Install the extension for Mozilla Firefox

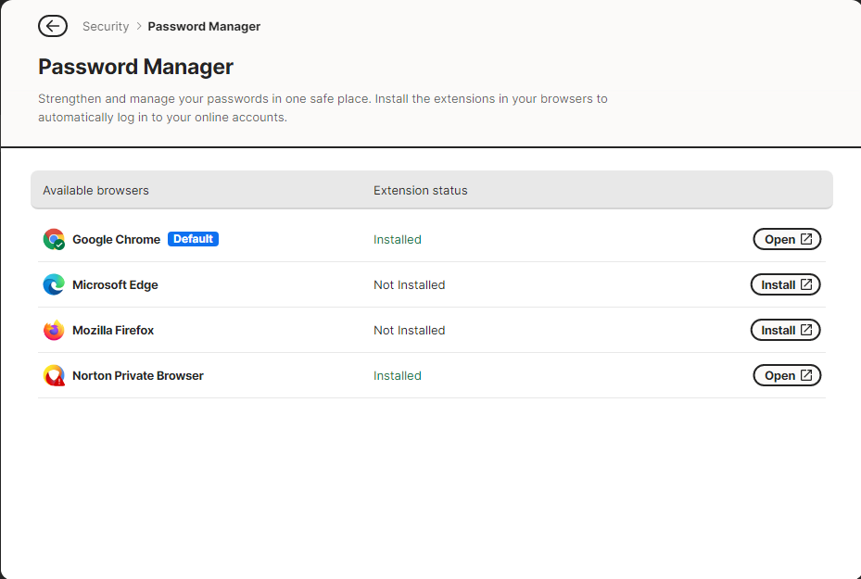[x=785, y=330]
